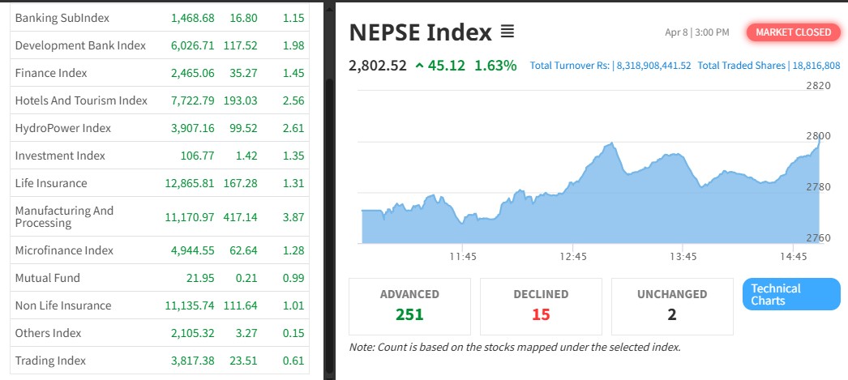Open Life Insurance index
The height and width of the screenshot is (380, 848).
[51, 183]
